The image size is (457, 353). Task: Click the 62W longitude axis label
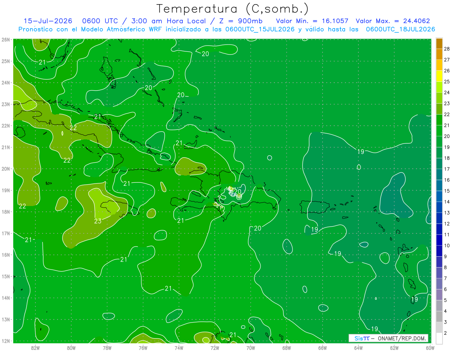[x=394, y=347]
